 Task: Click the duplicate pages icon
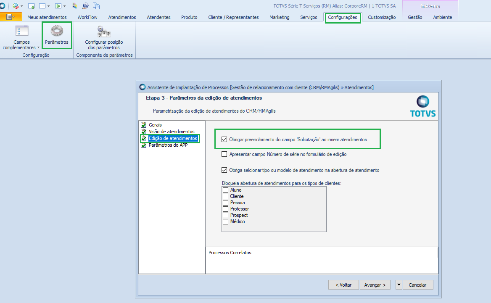[96, 5]
